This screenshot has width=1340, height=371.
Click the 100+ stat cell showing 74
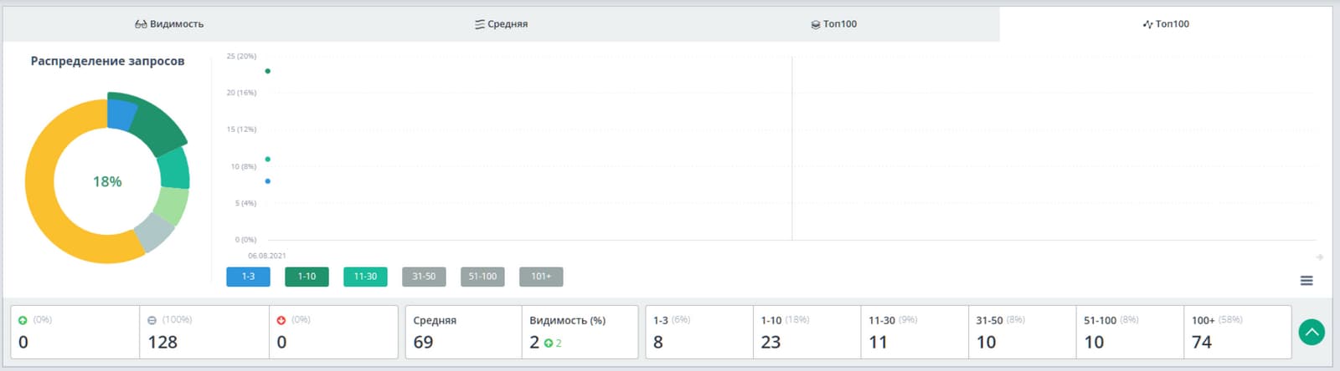pos(1236,332)
